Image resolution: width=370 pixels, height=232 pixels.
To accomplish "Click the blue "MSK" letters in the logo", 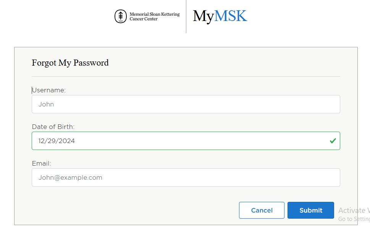I will 231,16.
